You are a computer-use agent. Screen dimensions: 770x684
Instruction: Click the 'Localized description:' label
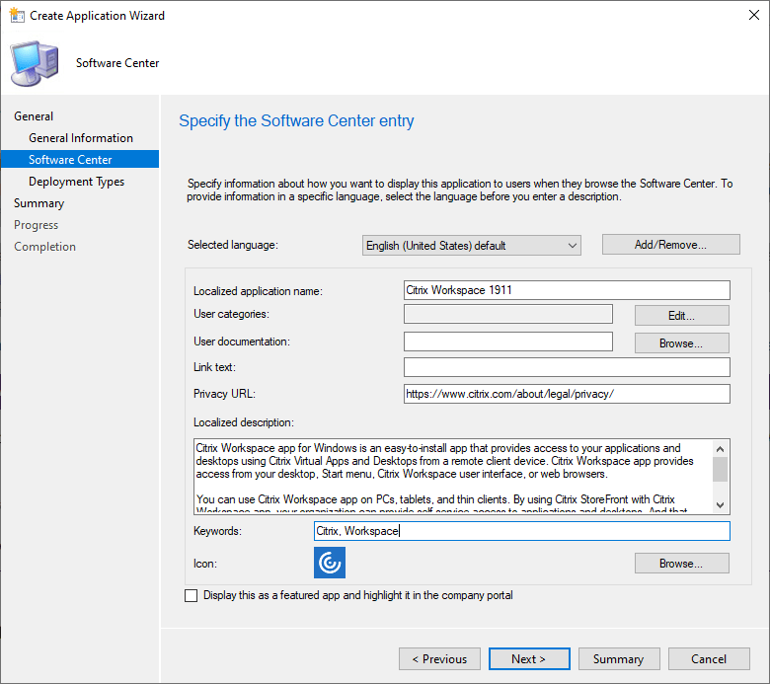tap(244, 422)
